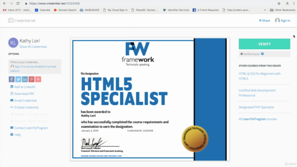Open the Calendar bookmark
Screen dimensions: 297x167
pyautogui.click(x=43, y=10)
